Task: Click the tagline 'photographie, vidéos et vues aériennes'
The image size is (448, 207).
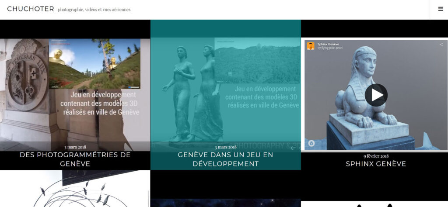Action: (x=94, y=10)
